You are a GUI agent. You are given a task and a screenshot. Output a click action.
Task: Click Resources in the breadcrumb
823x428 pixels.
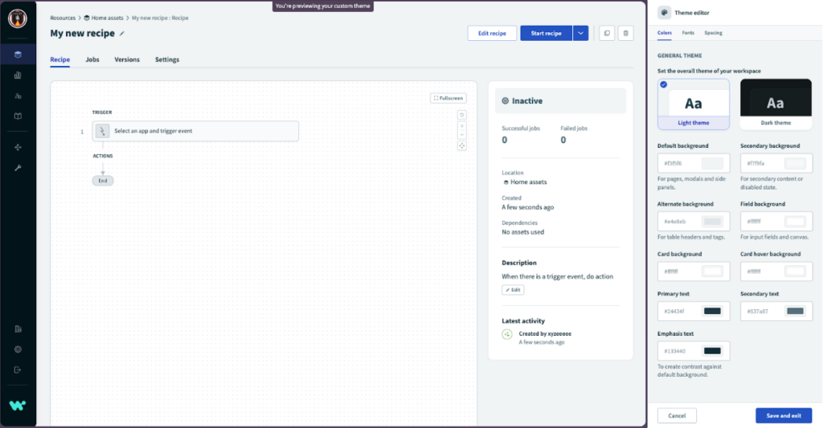pos(63,18)
